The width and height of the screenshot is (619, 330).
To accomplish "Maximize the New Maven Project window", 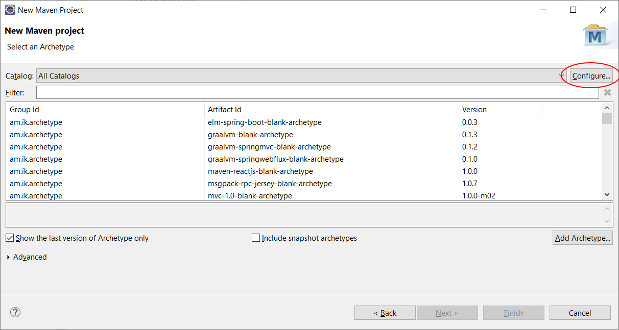I will coord(573,10).
